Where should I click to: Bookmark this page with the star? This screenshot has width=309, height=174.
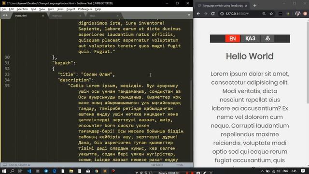[x=271, y=14]
